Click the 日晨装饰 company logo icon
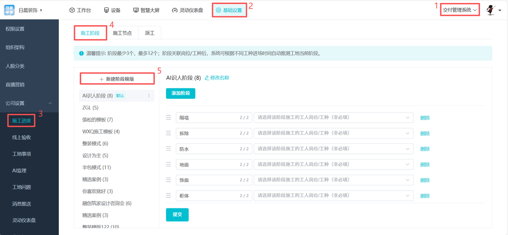The width and height of the screenshot is (508, 235). tap(10, 10)
